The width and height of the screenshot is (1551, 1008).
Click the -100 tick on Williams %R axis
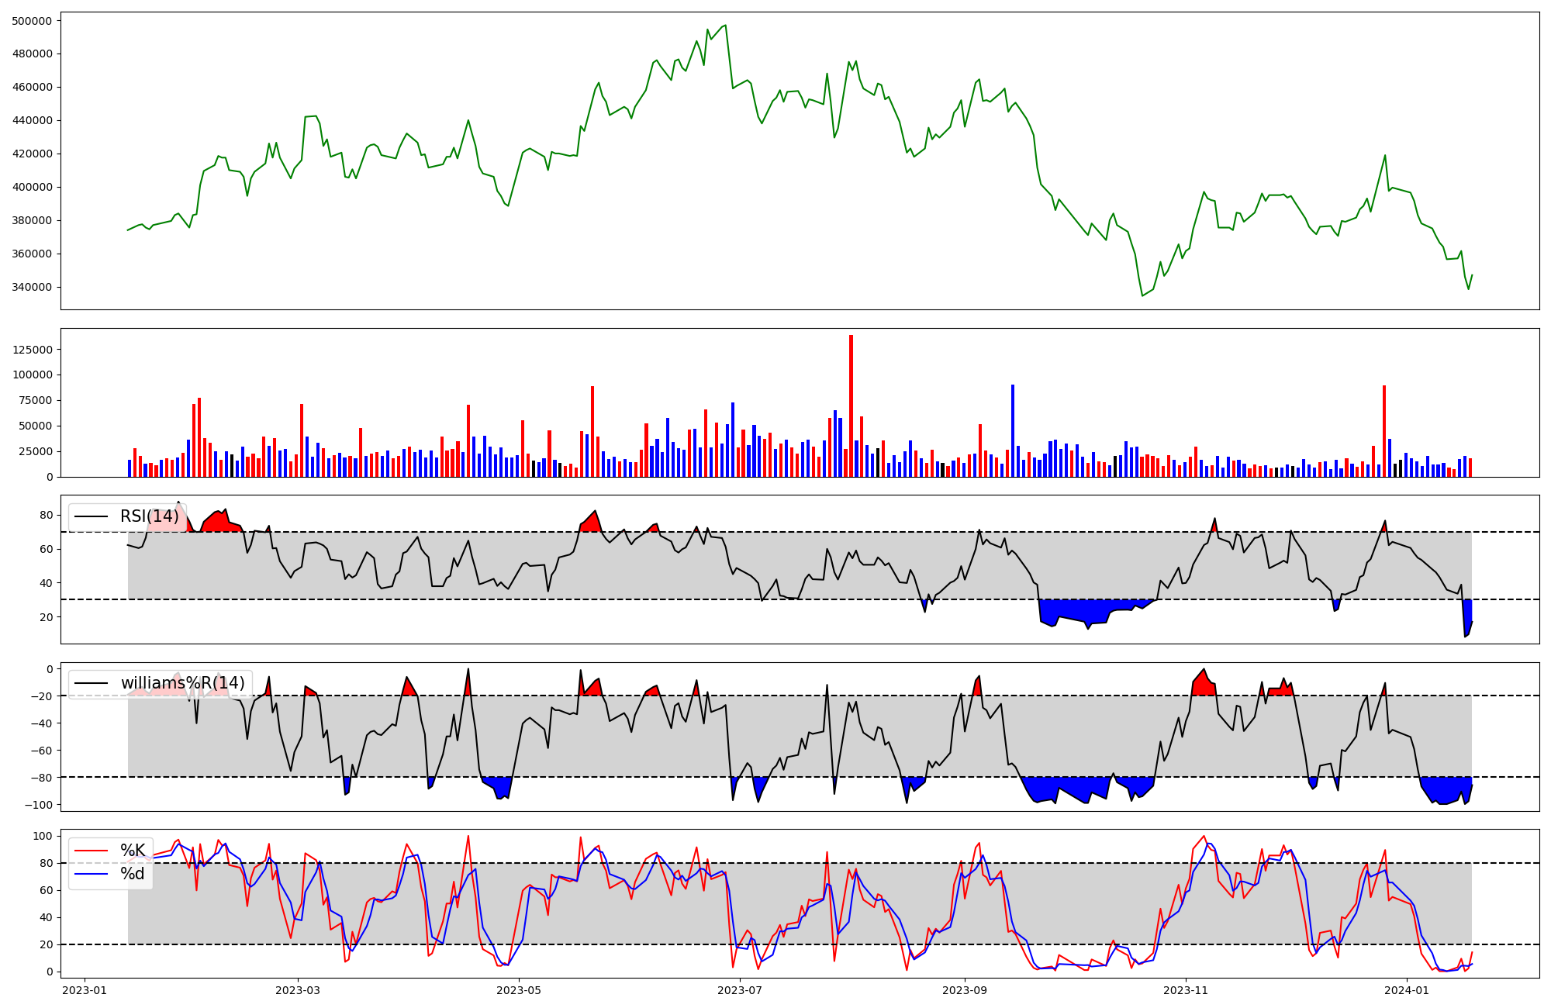39,805
